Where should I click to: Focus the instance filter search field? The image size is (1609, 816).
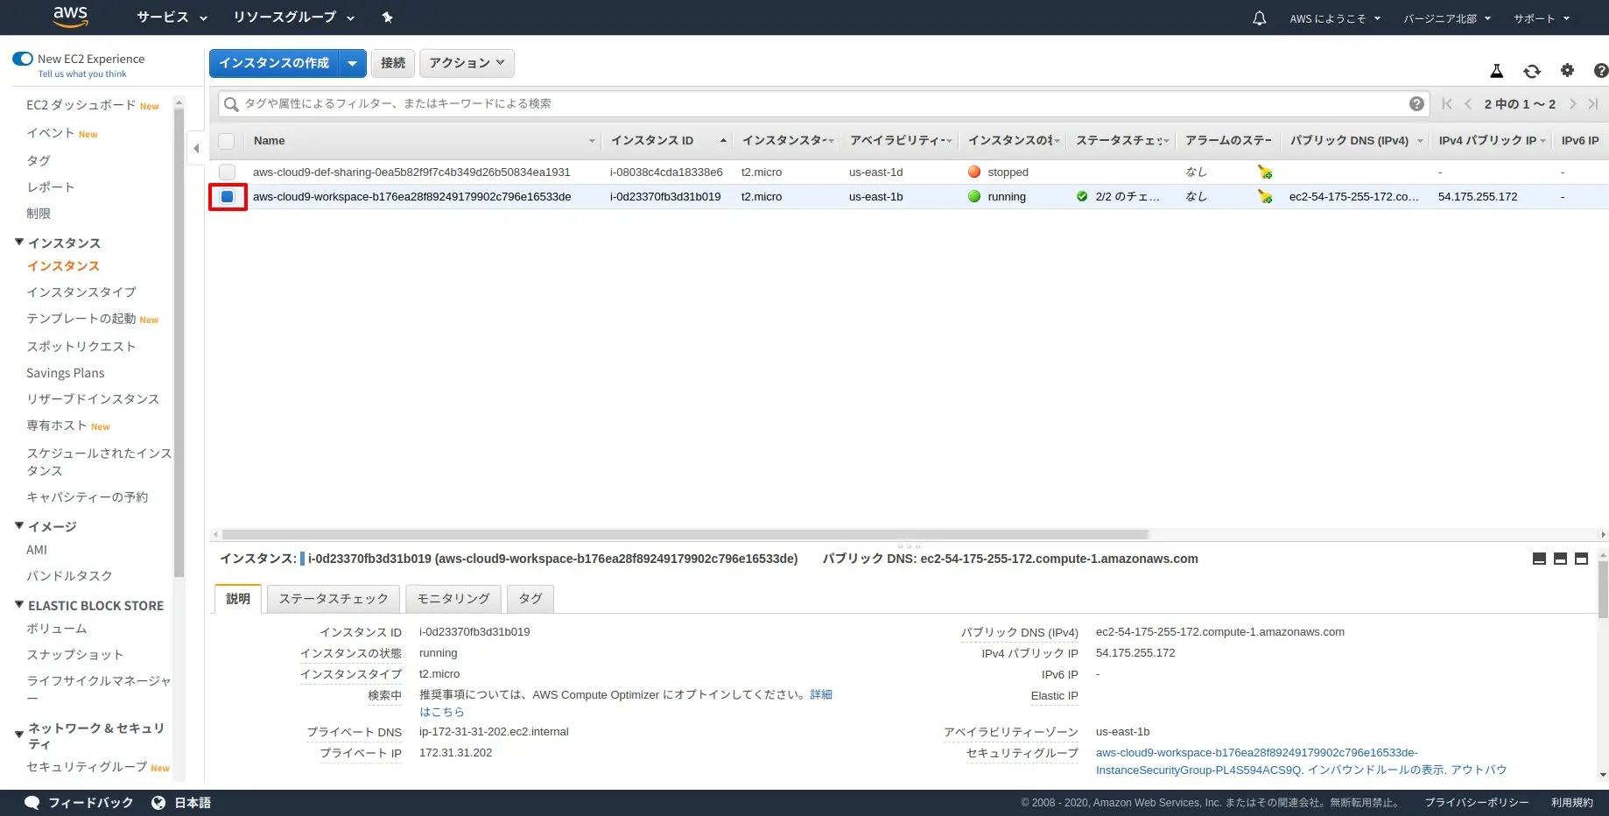click(x=824, y=103)
